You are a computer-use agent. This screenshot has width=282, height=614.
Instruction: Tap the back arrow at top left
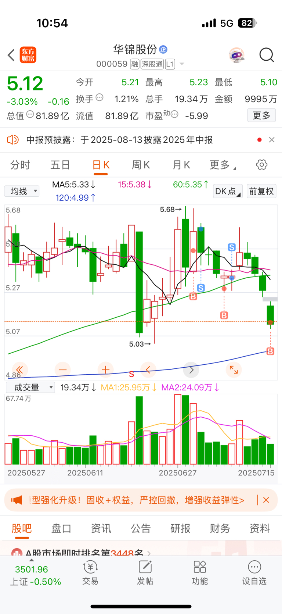point(11,55)
